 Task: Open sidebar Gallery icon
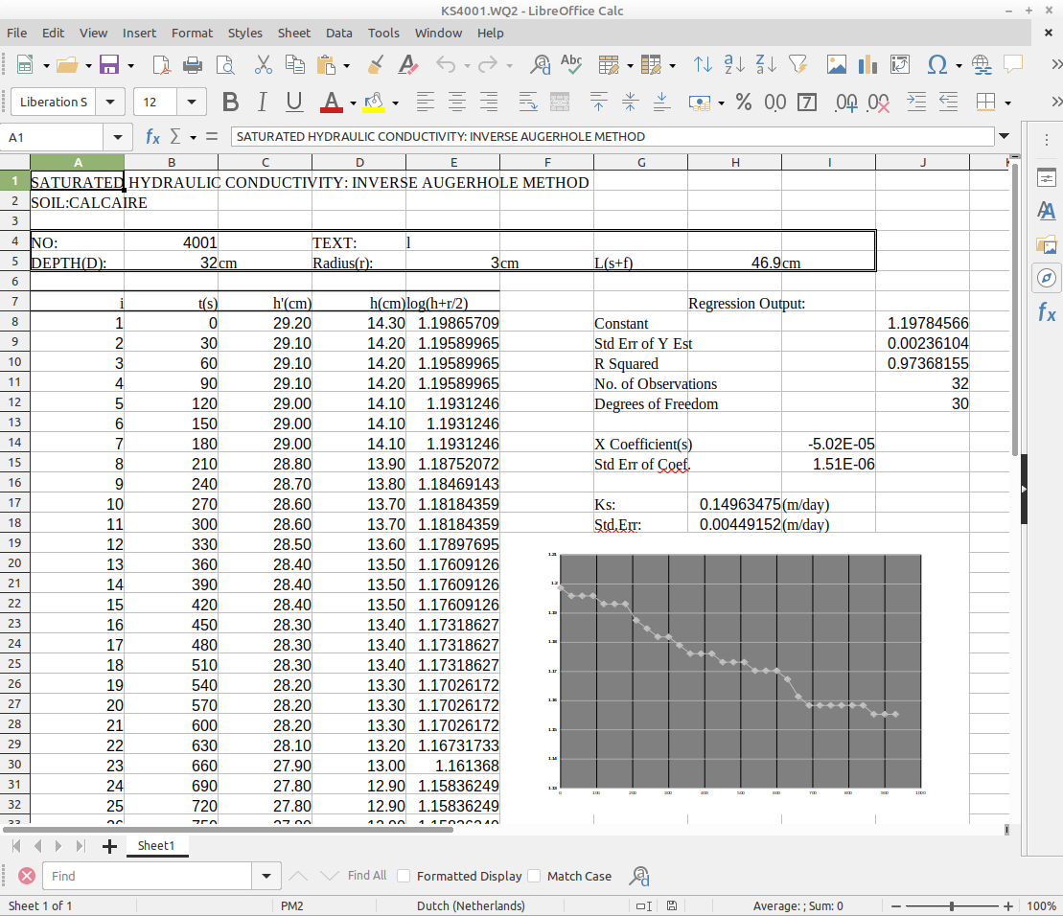(1047, 244)
